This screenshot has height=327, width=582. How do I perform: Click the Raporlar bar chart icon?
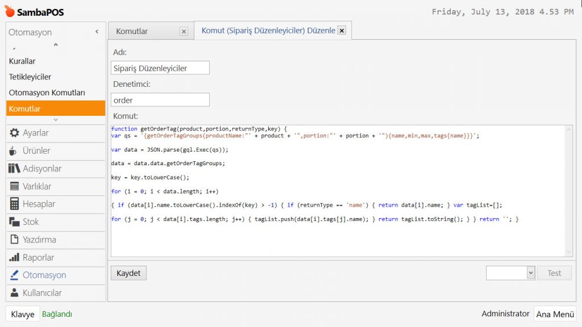click(x=14, y=257)
